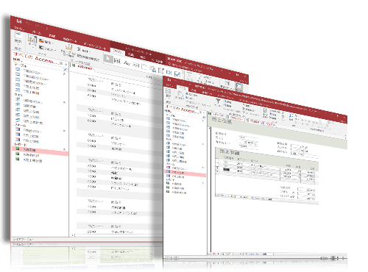Click the navigation search magnifier in the back window
This screenshot has width=368, height=272.
coord(66,70)
